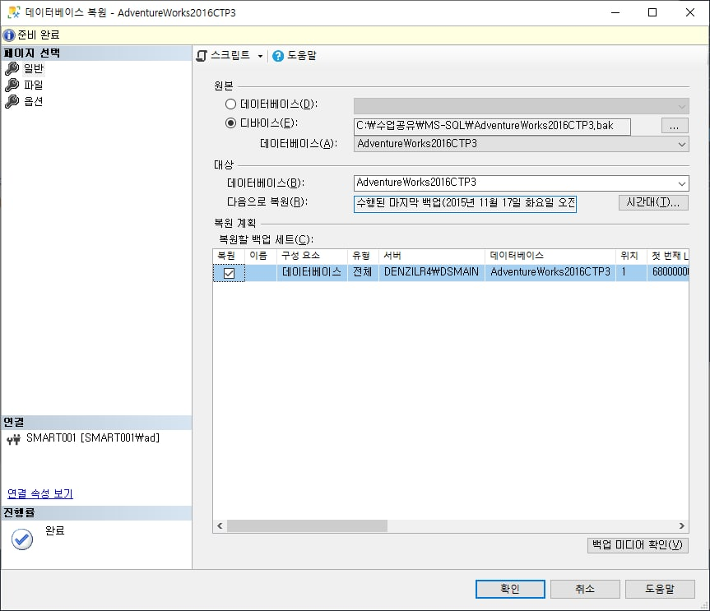710x611 pixels.
Task: Click the wrench icon beside 옵션
Action: (x=12, y=101)
